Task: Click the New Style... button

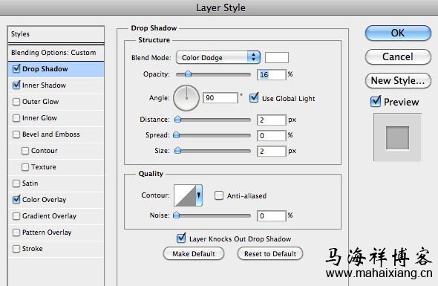Action: [x=398, y=80]
